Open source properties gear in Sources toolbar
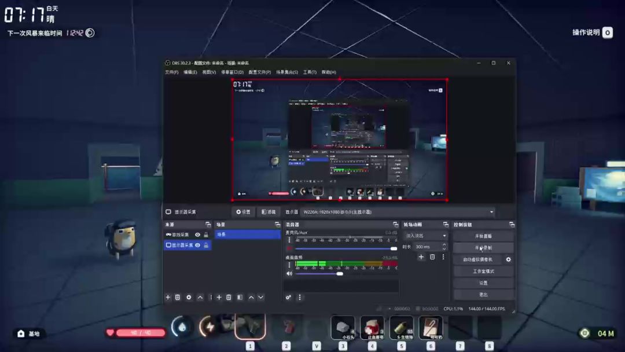 click(189, 298)
